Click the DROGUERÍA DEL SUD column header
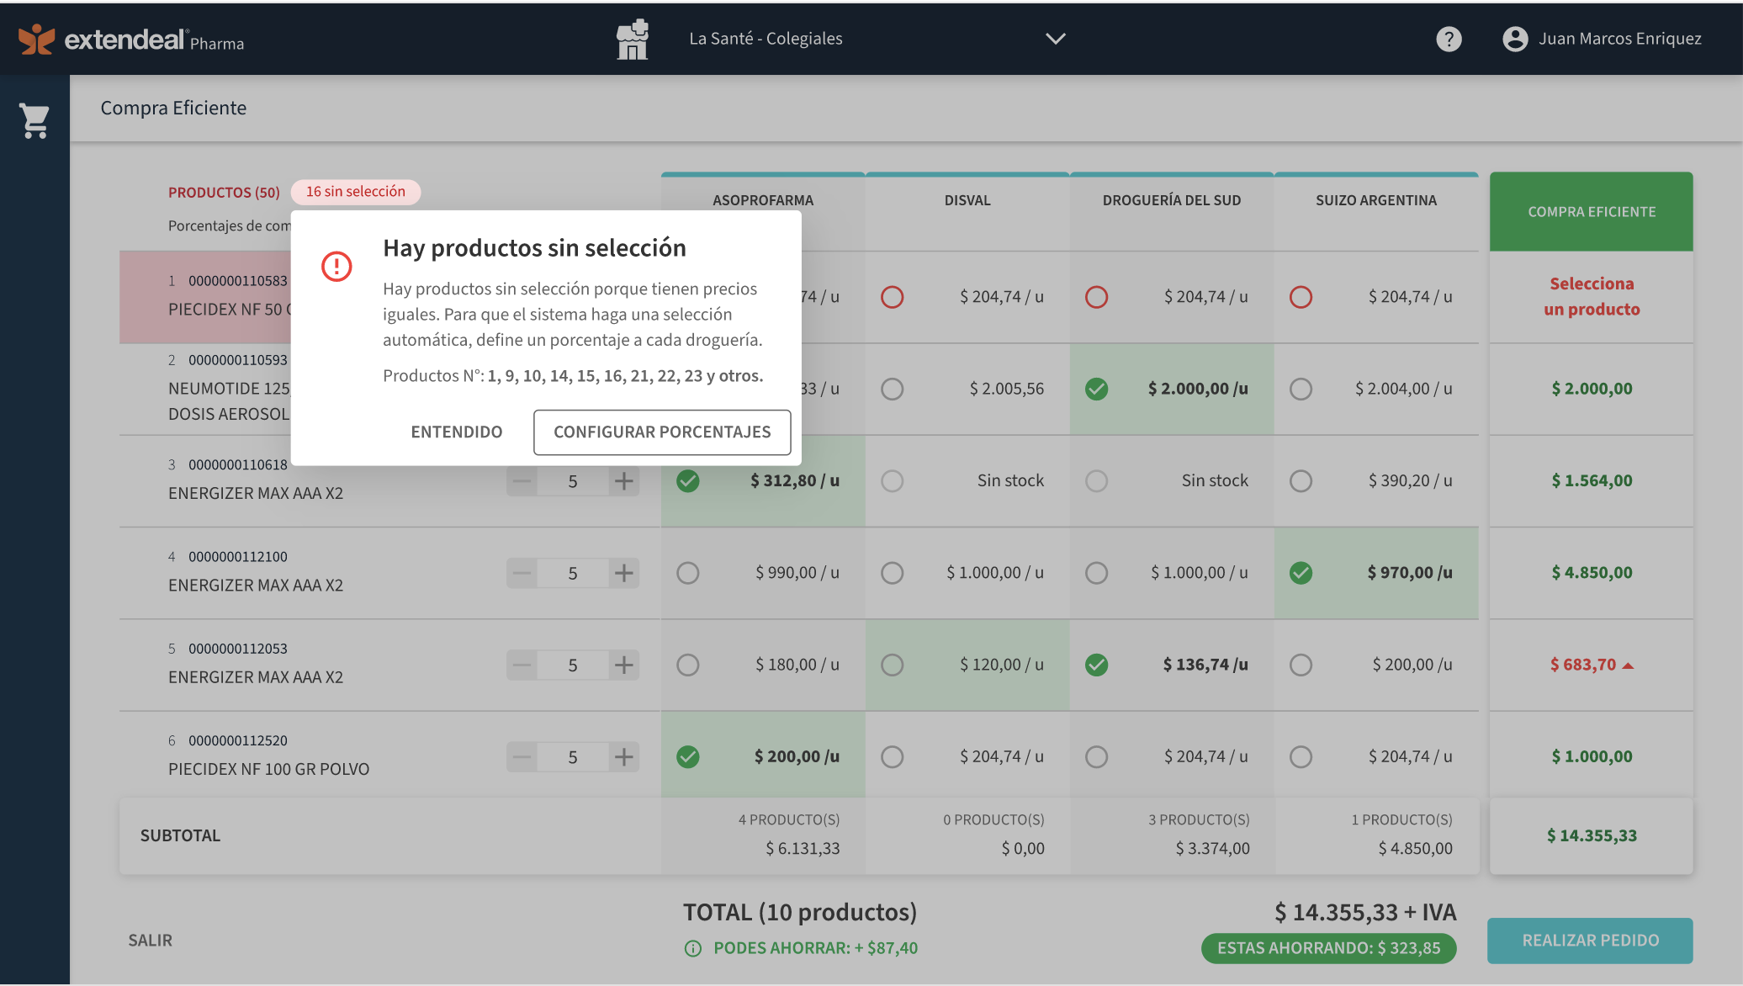The height and width of the screenshot is (986, 1743). pyautogui.click(x=1172, y=200)
